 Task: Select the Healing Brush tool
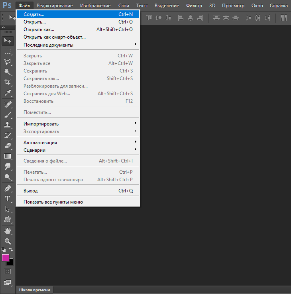click(8, 104)
